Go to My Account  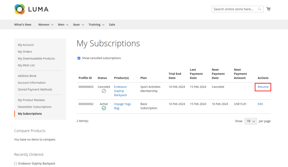(x=26, y=45)
